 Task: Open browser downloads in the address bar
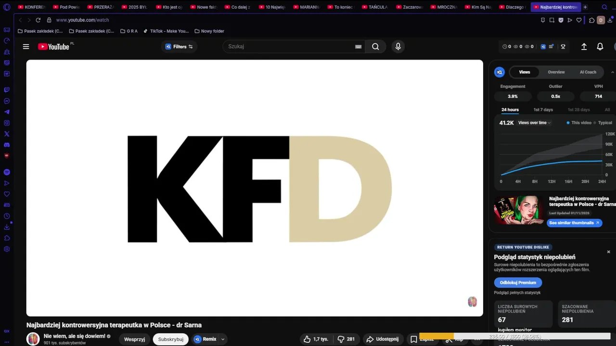point(610,20)
